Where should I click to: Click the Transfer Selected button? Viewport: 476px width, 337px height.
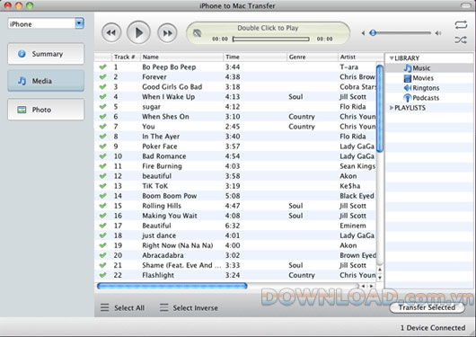(427, 307)
